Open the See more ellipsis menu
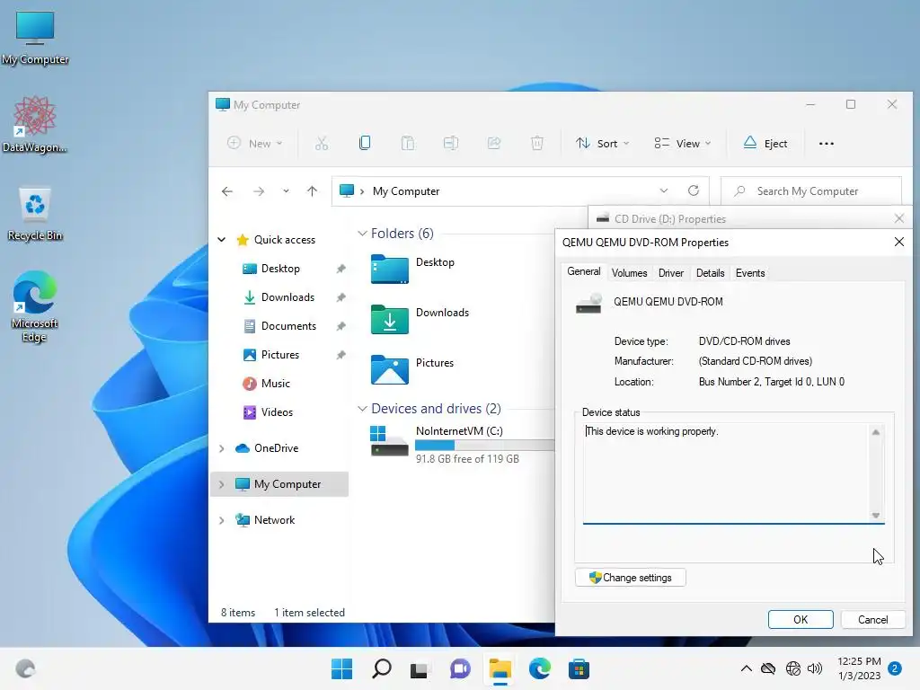The width and height of the screenshot is (920, 690). pyautogui.click(x=827, y=143)
